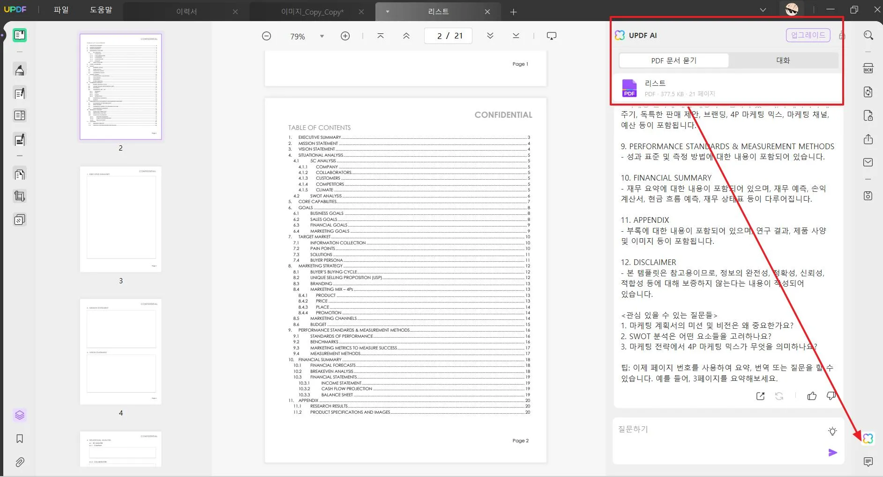Open the Organize Pages tool in left sidebar
Viewport: 883px width, 477px height.
click(20, 174)
